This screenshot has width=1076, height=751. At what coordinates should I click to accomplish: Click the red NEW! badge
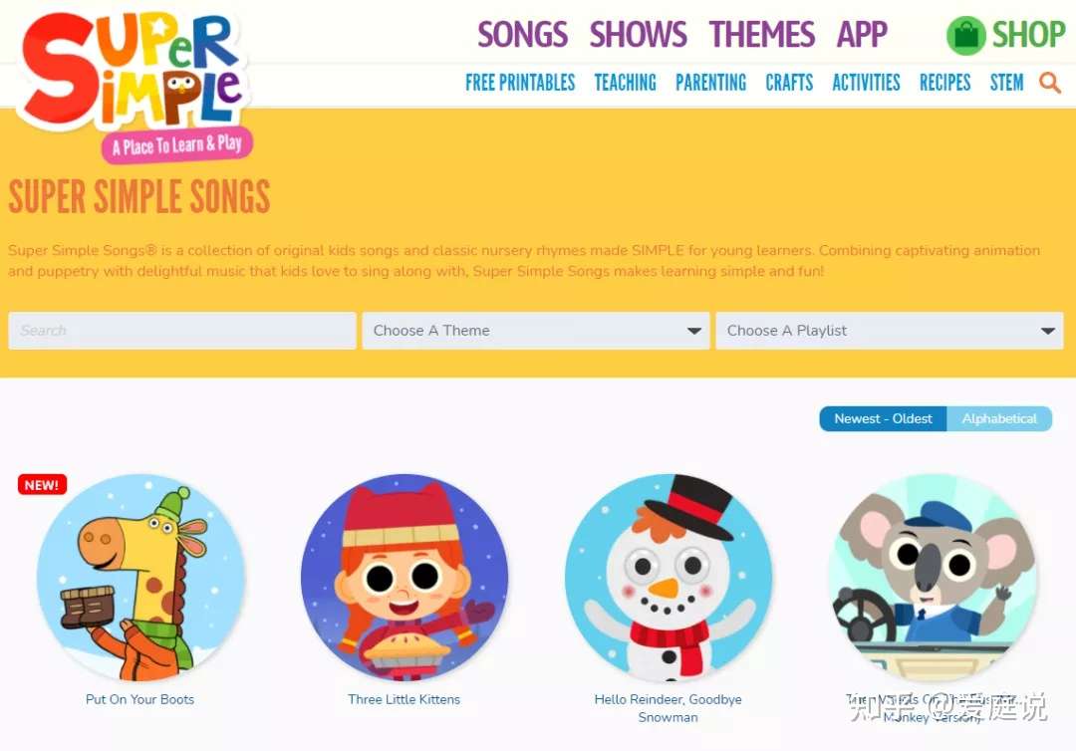42,485
